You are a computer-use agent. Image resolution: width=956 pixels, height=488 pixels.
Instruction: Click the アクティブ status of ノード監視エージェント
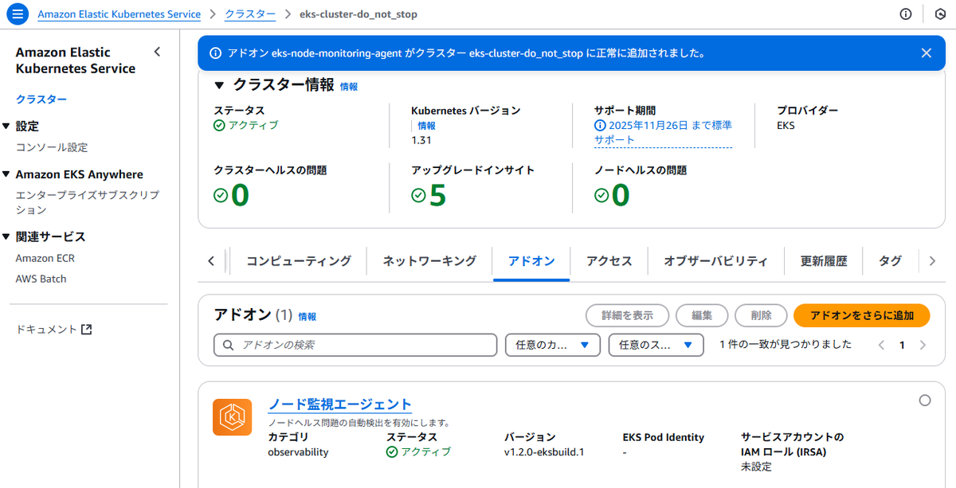coord(418,452)
